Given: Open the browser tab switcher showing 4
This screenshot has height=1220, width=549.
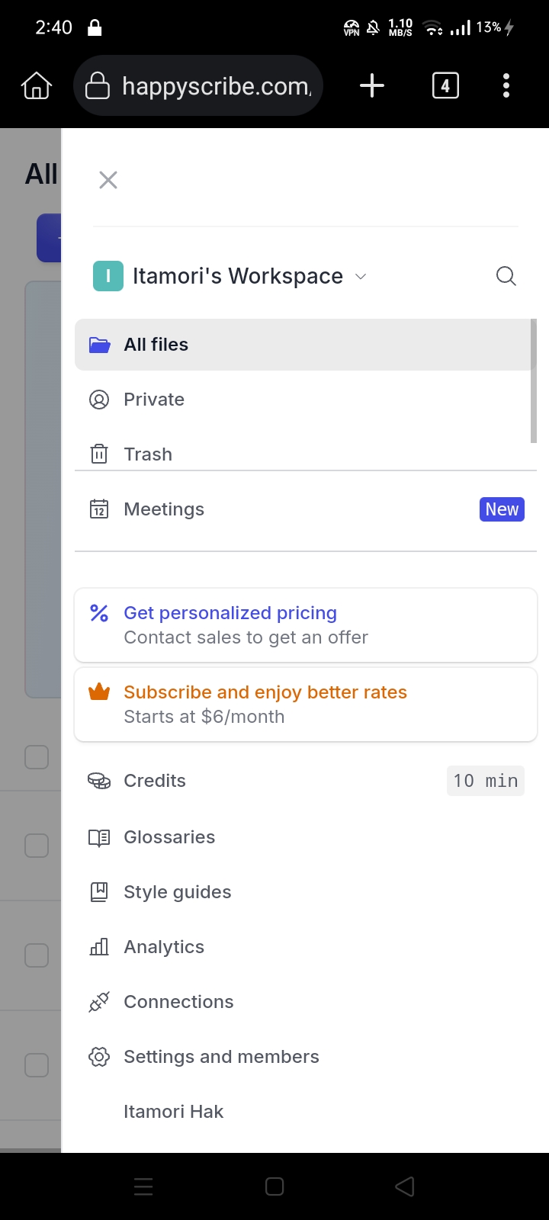Looking at the screenshot, I should tap(445, 85).
